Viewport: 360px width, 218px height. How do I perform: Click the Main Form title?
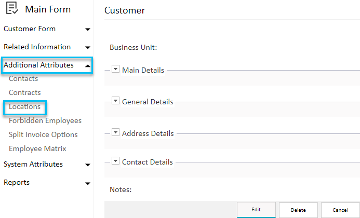tap(48, 9)
